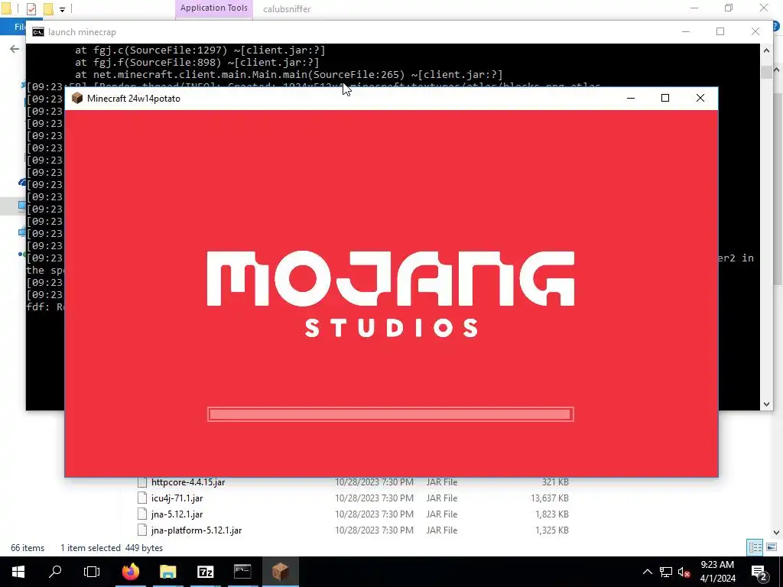Open Firefox from the taskbar
Screen dimensions: 783x587
(130, 572)
